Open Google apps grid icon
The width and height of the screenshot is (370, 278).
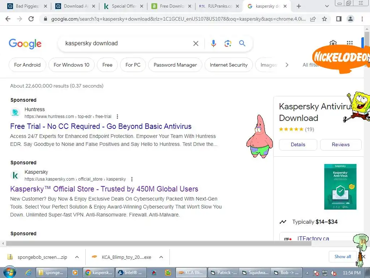tap(349, 43)
